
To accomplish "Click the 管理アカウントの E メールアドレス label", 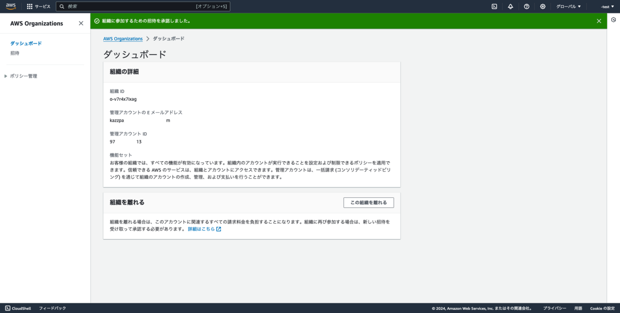I will 146,112.
